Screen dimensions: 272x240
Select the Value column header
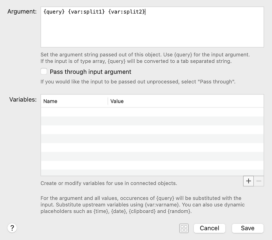pyautogui.click(x=117, y=101)
